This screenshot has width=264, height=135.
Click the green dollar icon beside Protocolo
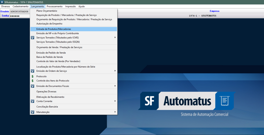pyautogui.click(x=32, y=76)
